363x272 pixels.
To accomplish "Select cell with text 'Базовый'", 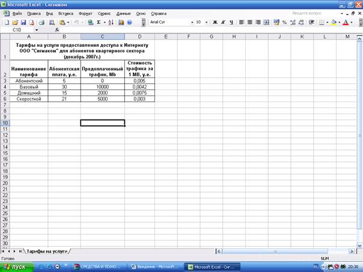I will [x=29, y=86].
